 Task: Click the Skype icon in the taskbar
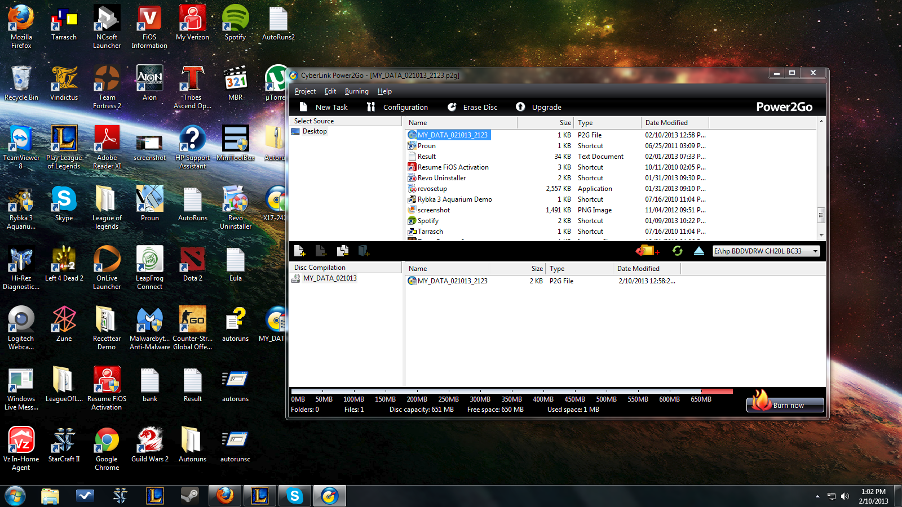coord(295,496)
